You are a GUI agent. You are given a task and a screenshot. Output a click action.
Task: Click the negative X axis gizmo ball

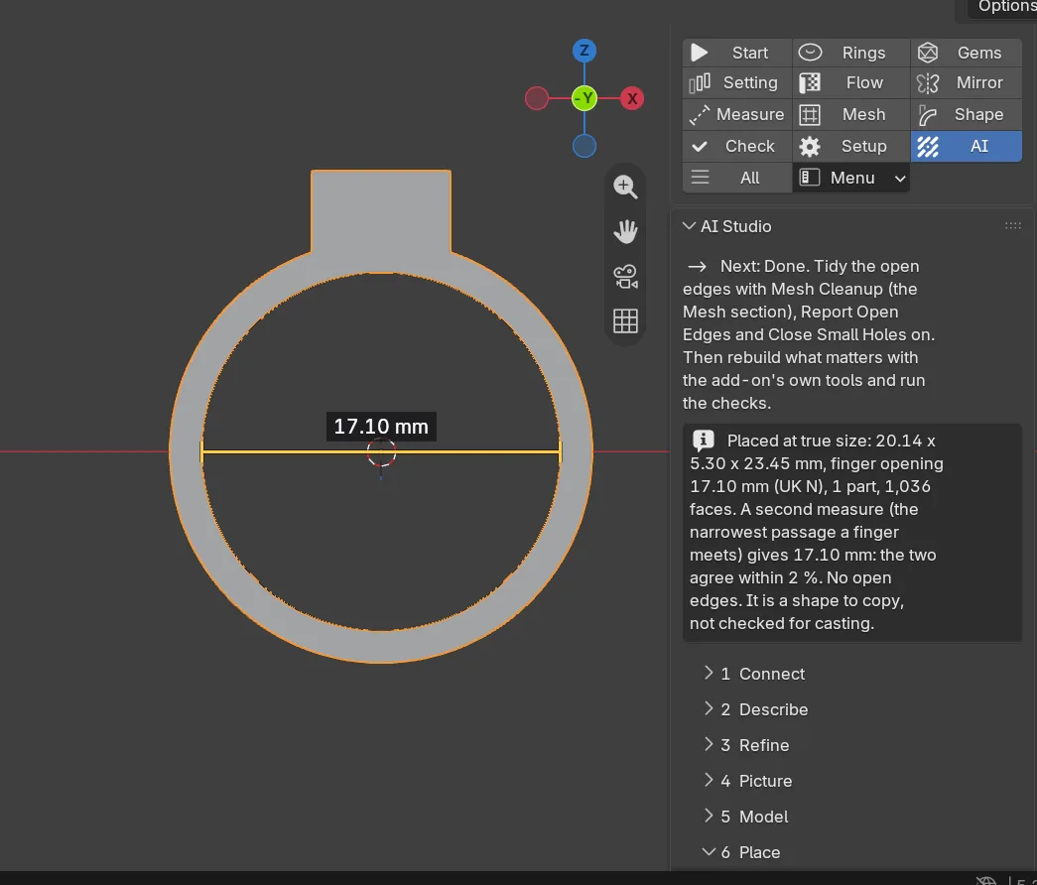[536, 98]
